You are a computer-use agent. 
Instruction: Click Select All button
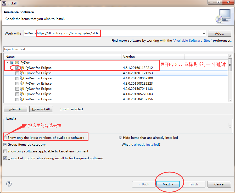(x=15, y=109)
